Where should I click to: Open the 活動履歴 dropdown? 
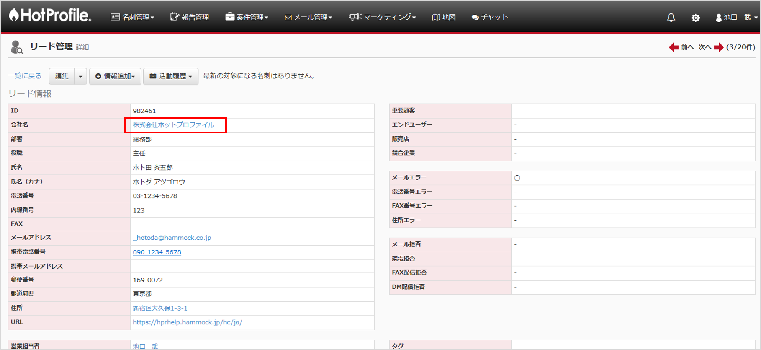(171, 76)
